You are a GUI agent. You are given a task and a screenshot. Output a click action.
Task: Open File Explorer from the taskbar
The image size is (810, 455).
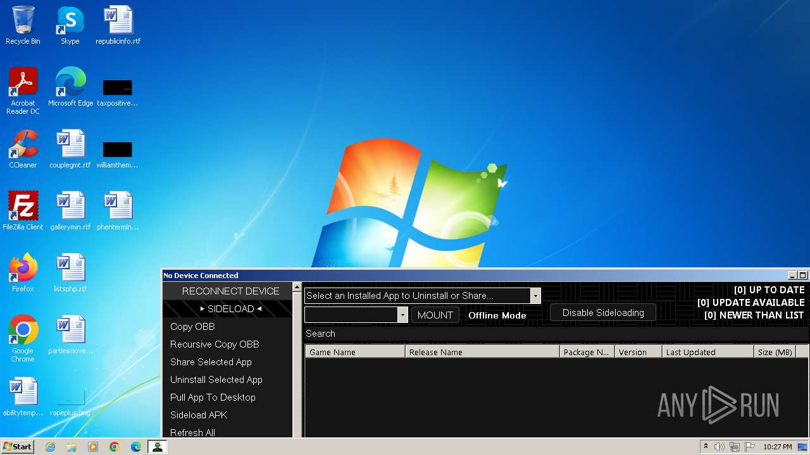(x=72, y=447)
